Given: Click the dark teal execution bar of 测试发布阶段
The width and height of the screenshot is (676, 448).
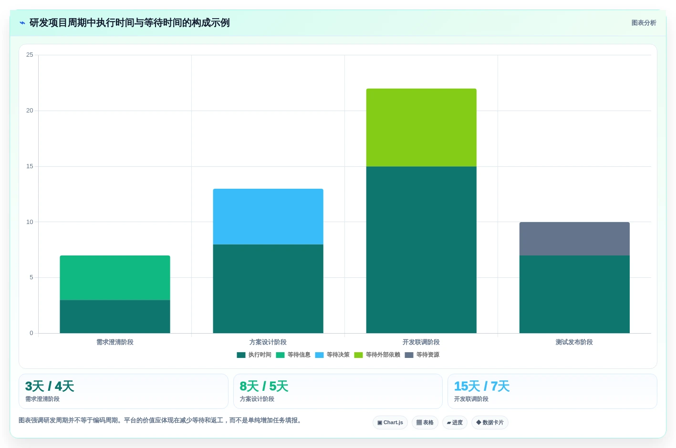Looking at the screenshot, I should [574, 294].
